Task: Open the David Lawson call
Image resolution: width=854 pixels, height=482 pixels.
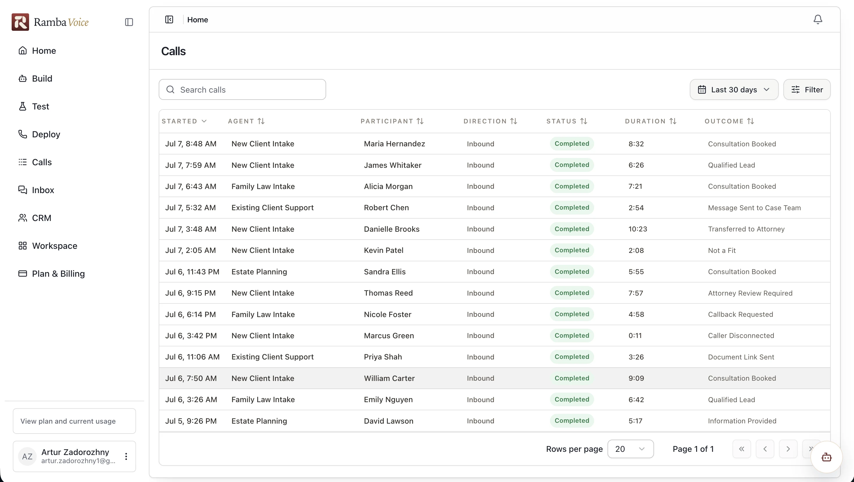Action: (x=495, y=421)
